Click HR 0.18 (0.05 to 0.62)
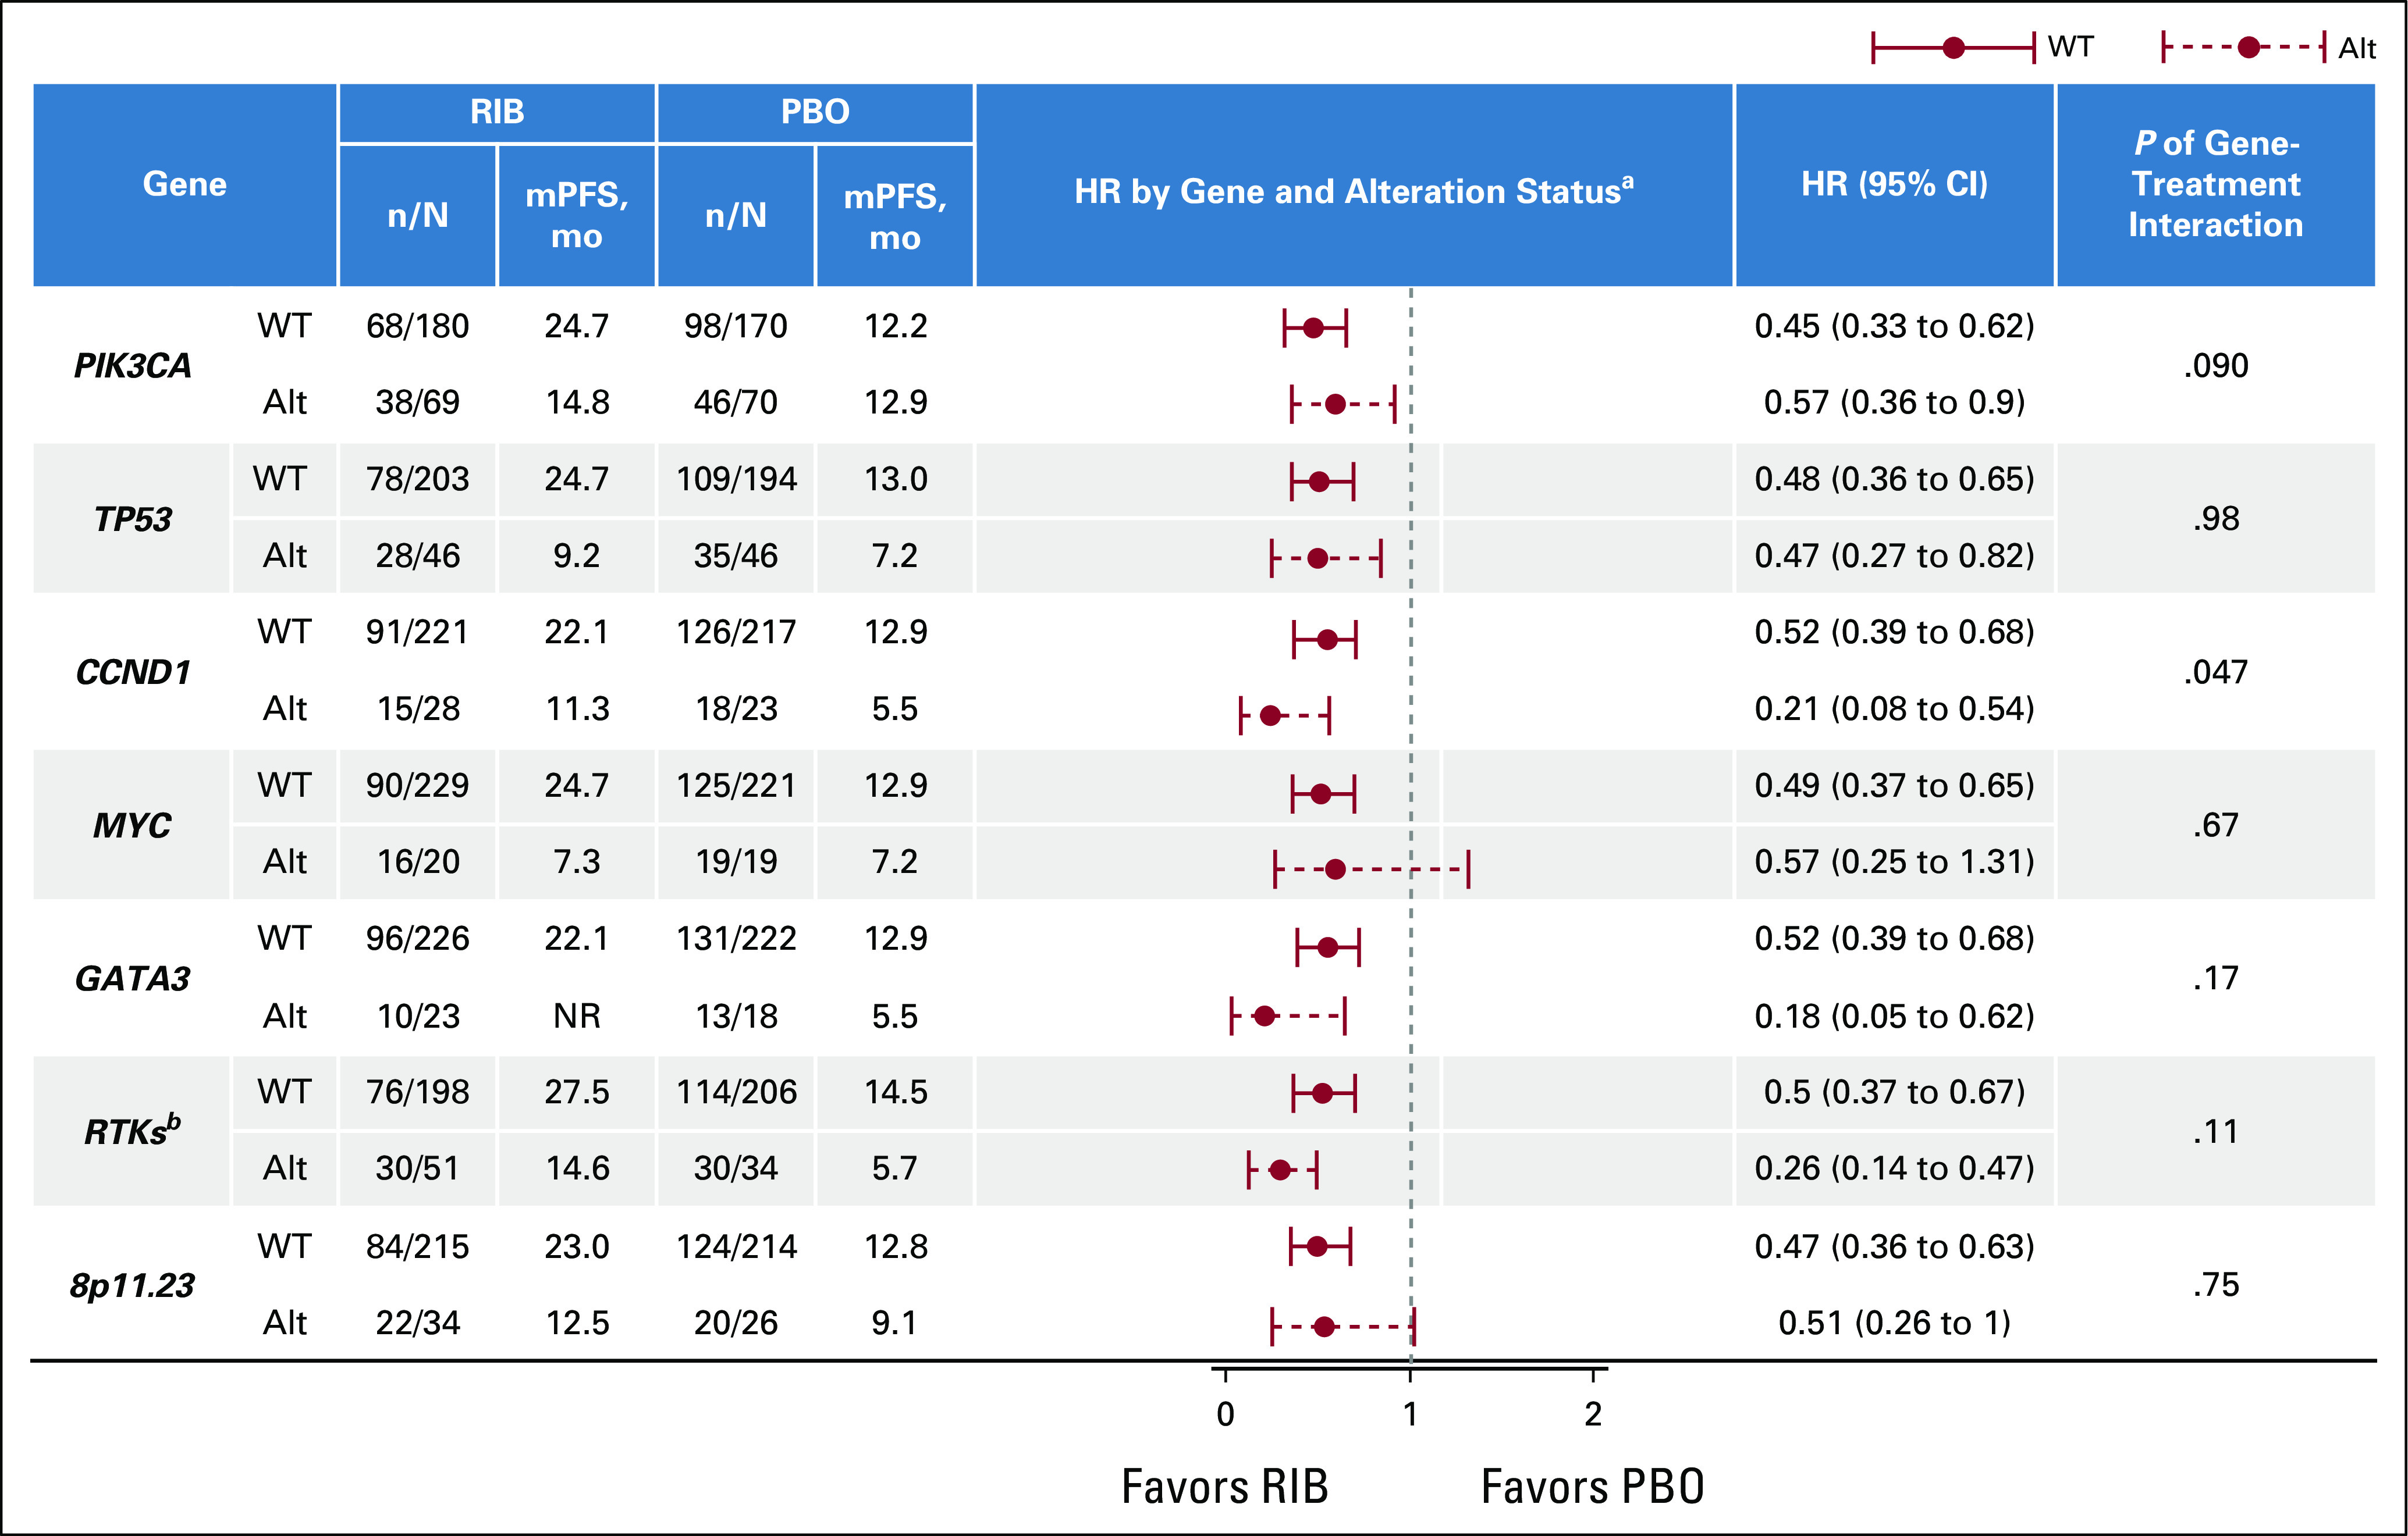The width and height of the screenshot is (2408, 1536). [1894, 1016]
